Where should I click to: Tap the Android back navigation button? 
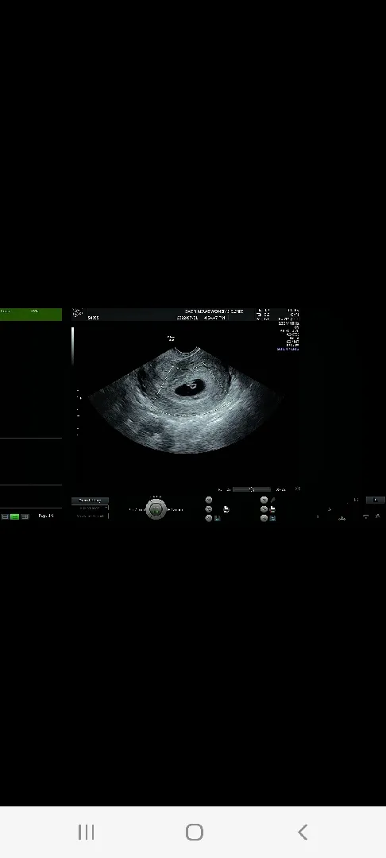point(303,833)
